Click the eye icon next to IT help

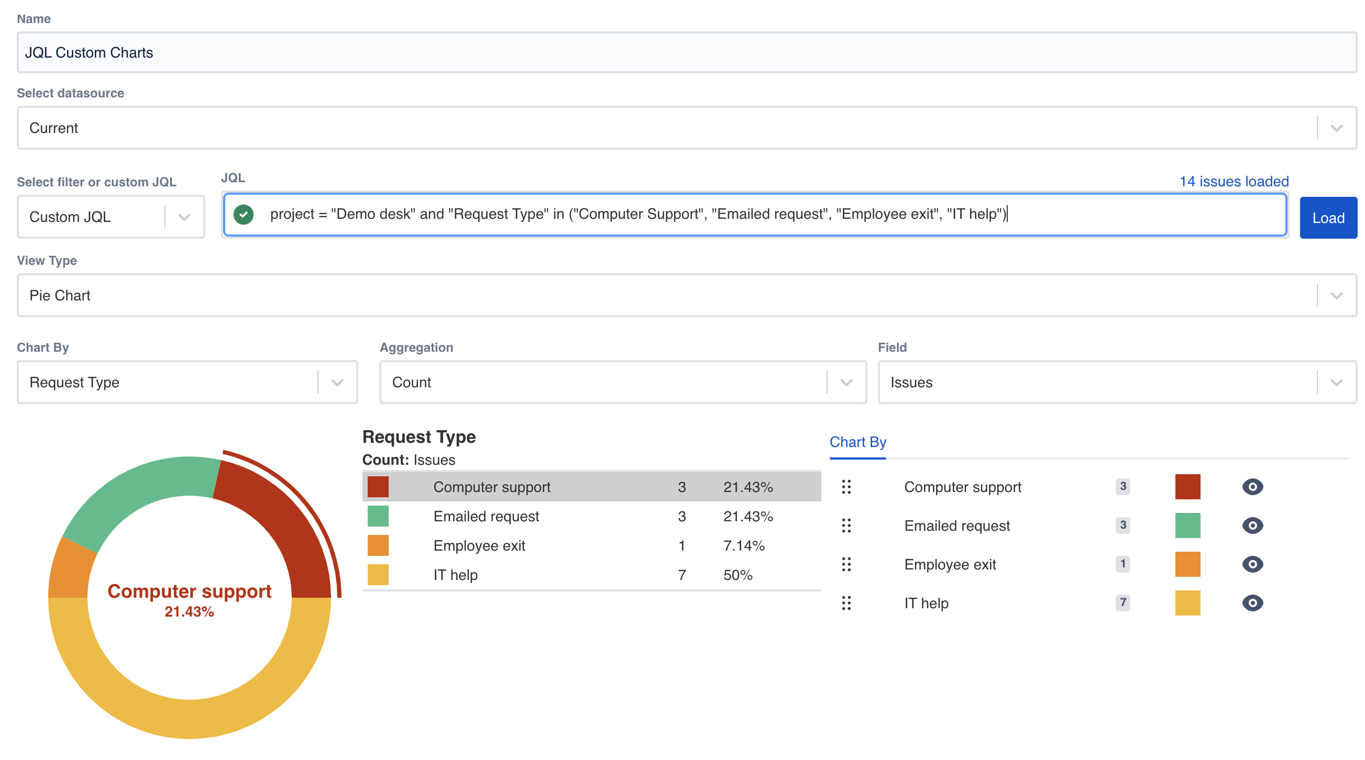(x=1252, y=602)
